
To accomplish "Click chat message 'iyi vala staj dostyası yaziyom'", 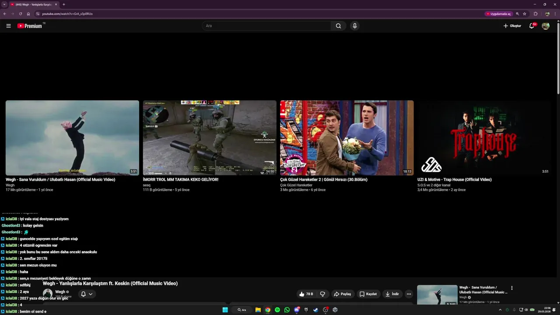I will (44, 219).
